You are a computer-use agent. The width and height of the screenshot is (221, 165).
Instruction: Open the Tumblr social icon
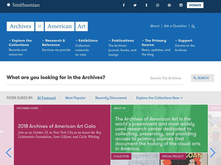pyautogui.click(x=146, y=5)
